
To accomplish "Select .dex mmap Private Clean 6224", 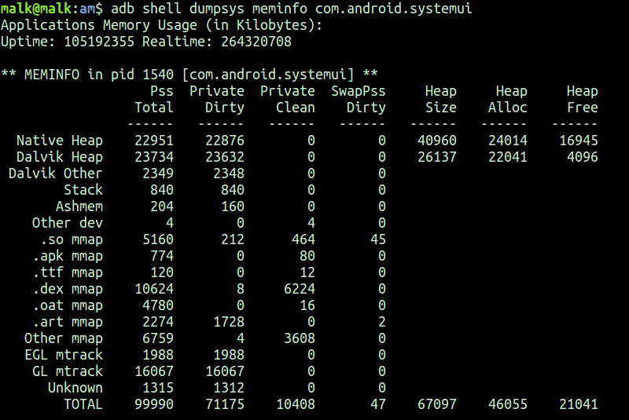I will (x=300, y=289).
